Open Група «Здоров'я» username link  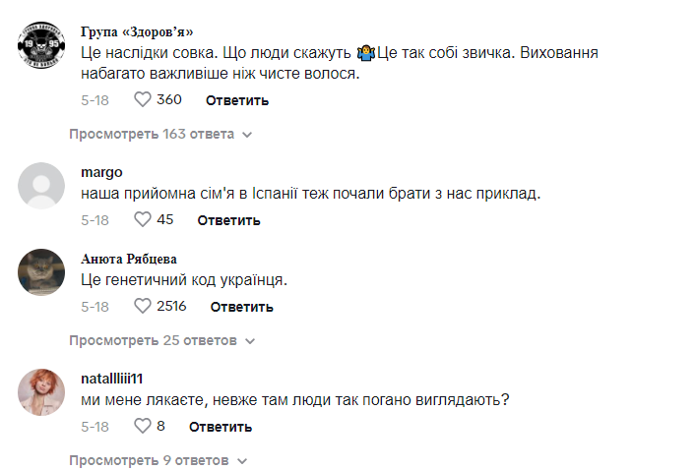click(137, 30)
